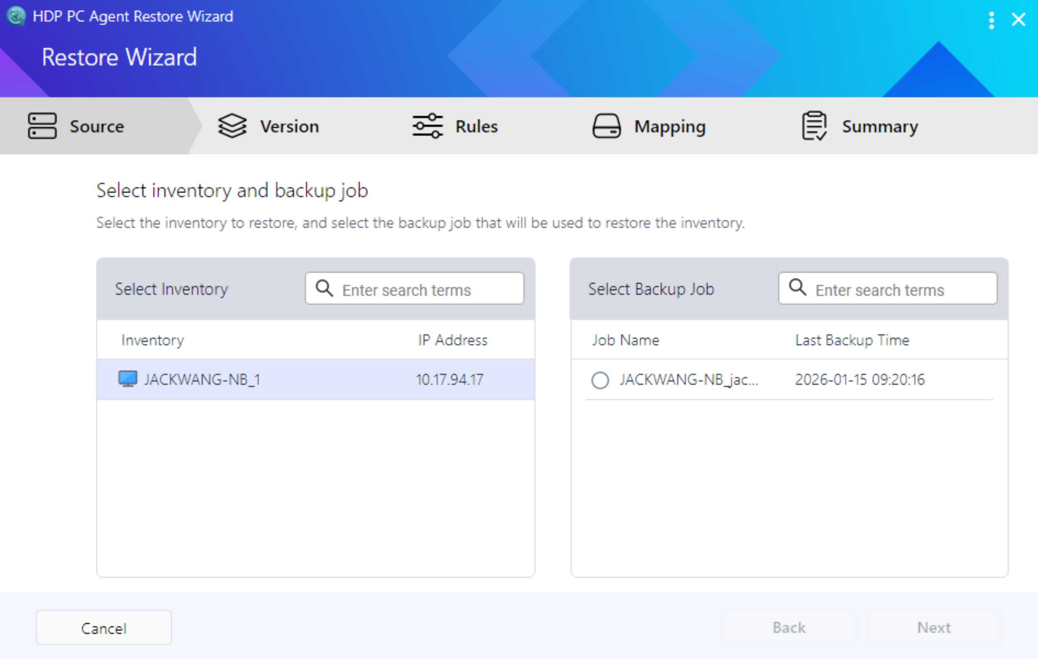Click the magnifier in the backup job search box
1038x659 pixels.
point(797,287)
